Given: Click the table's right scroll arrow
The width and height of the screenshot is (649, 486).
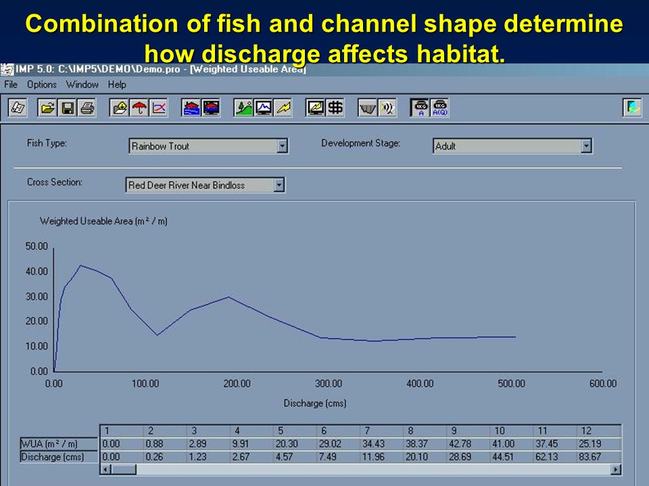Looking at the screenshot, I should click(616, 470).
